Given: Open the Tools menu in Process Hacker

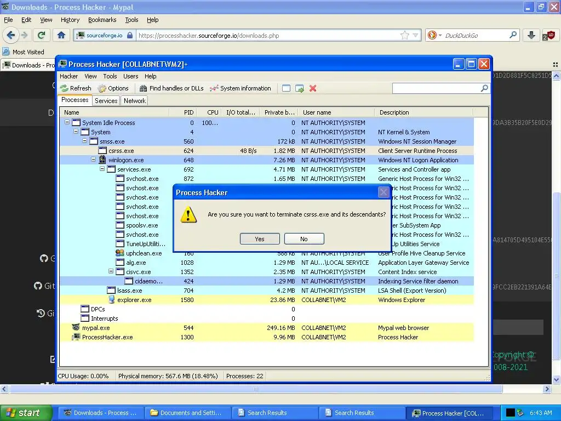Looking at the screenshot, I should (x=110, y=76).
